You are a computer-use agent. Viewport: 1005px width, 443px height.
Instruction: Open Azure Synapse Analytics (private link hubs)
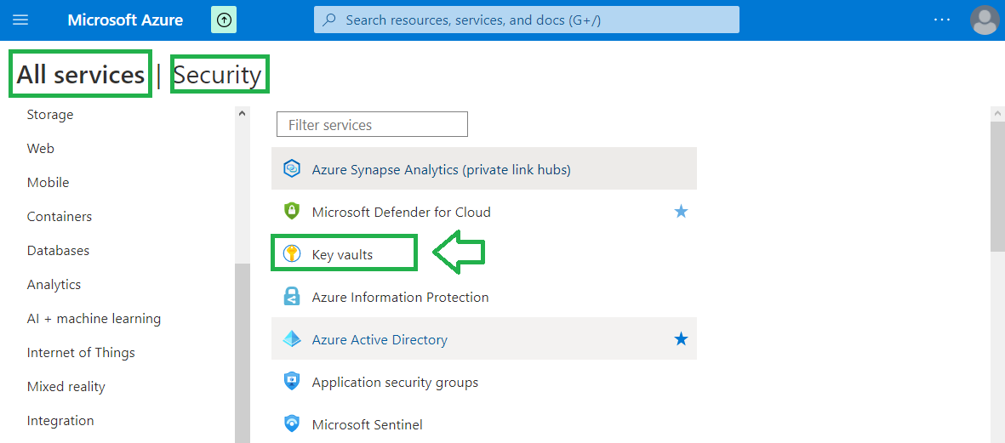coord(484,169)
